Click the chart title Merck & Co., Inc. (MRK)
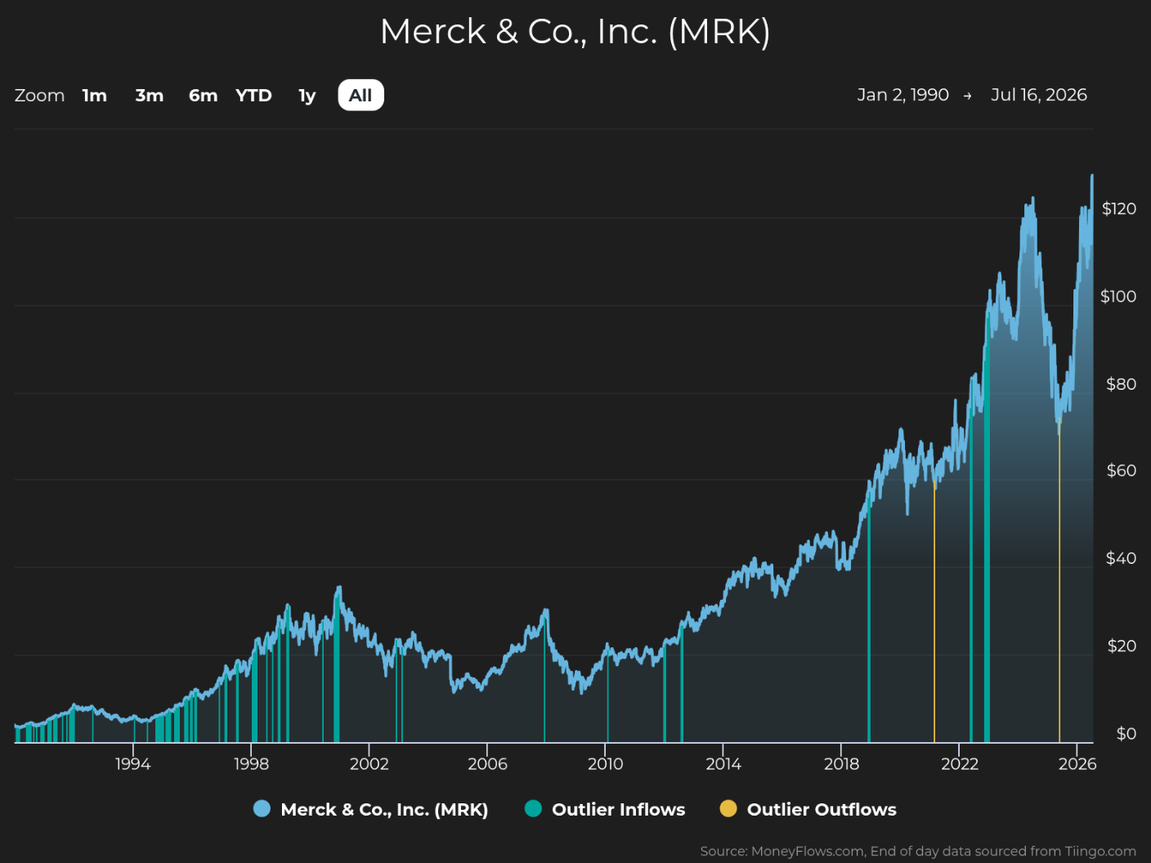The width and height of the screenshot is (1151, 863). pyautogui.click(x=575, y=32)
